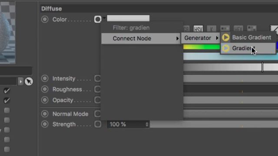Image resolution: width=278 pixels, height=156 pixels.
Task: Click the Strength node connector icon
Action: point(98,124)
